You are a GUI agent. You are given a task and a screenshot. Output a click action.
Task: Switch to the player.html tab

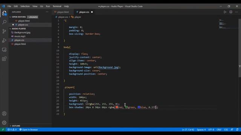click(63, 12)
